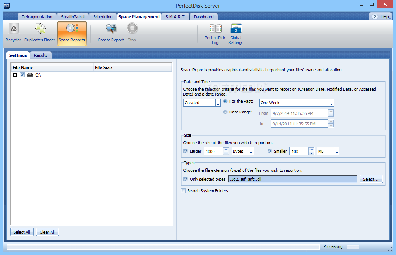Select the Space Reports tool
396x255 pixels.
(x=72, y=33)
